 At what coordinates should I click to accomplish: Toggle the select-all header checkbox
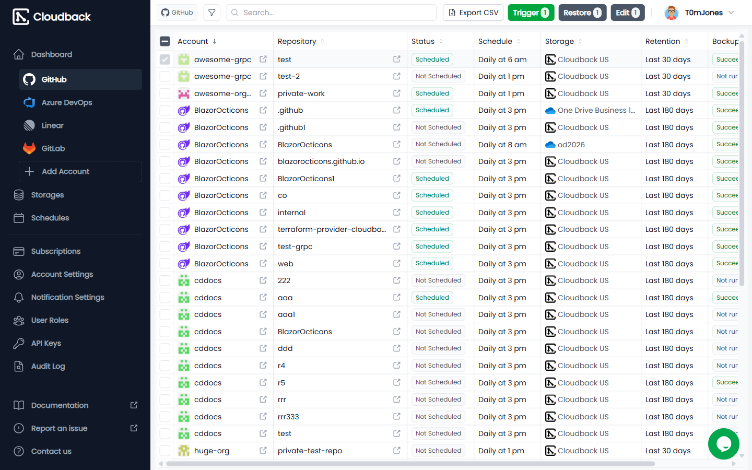pyautogui.click(x=165, y=41)
